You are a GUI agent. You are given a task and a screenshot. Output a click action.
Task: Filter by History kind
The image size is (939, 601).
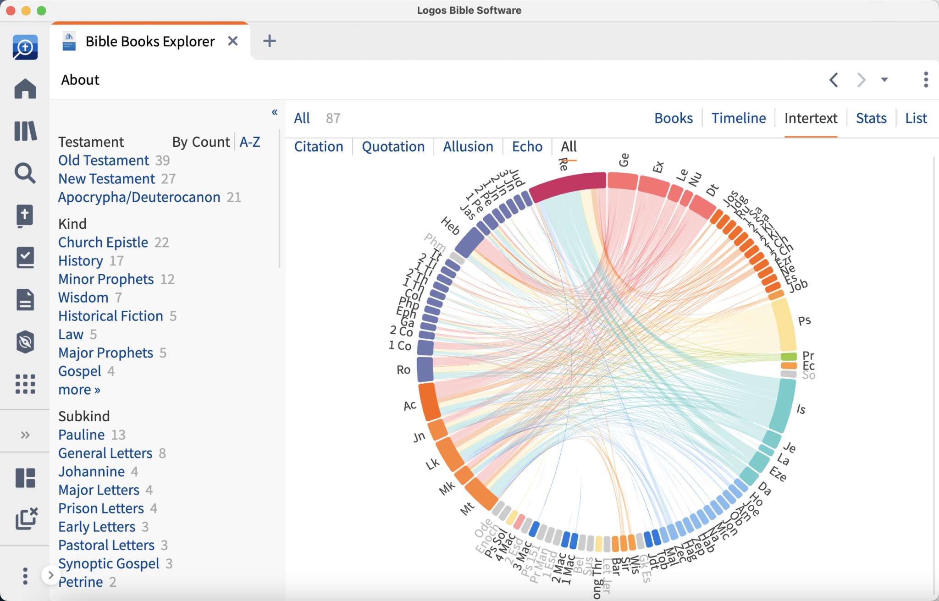tap(81, 260)
